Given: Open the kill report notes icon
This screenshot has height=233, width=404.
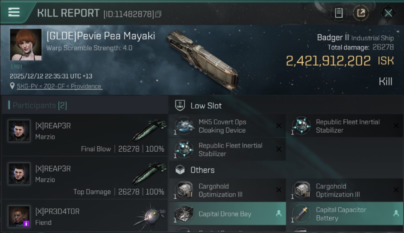Looking at the screenshot, I should pos(339,13).
